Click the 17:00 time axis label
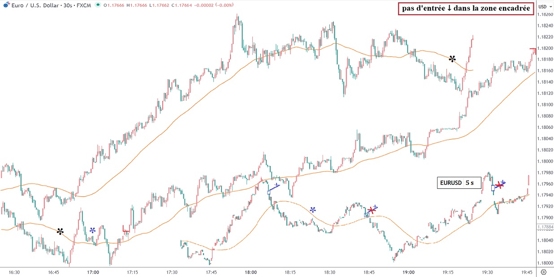 (x=93, y=272)
